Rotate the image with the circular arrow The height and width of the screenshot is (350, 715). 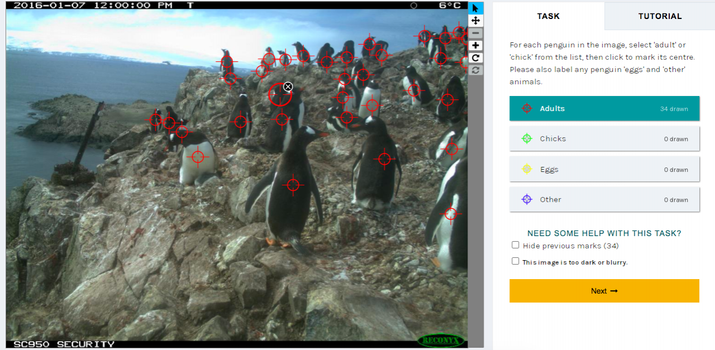tap(475, 57)
